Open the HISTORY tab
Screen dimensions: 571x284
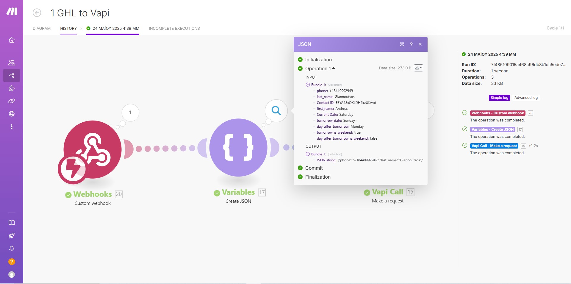(x=68, y=29)
